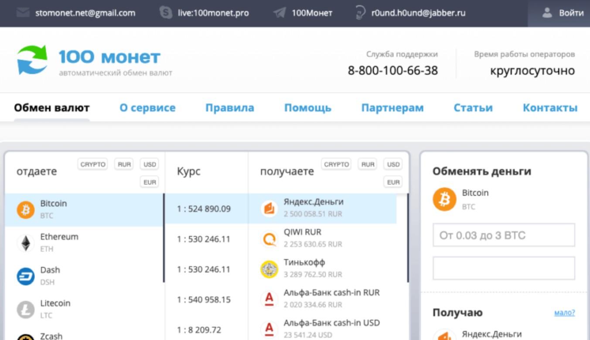Click the 100Монет Telegram link
Image resolution: width=590 pixels, height=340 pixels.
[312, 13]
